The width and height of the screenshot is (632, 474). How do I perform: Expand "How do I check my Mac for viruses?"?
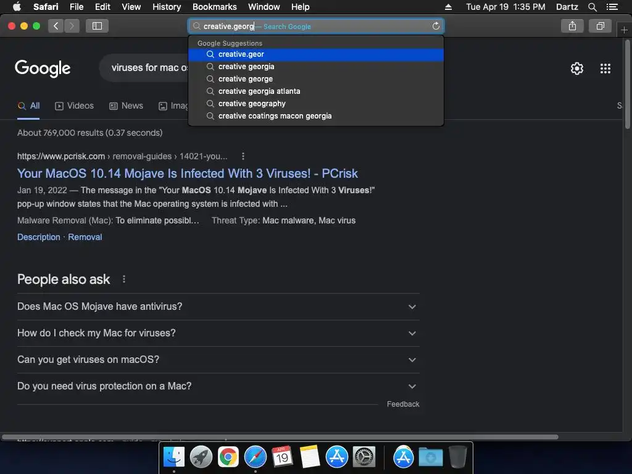218,333
